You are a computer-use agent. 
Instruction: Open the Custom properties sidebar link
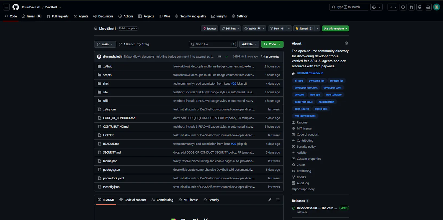309,159
